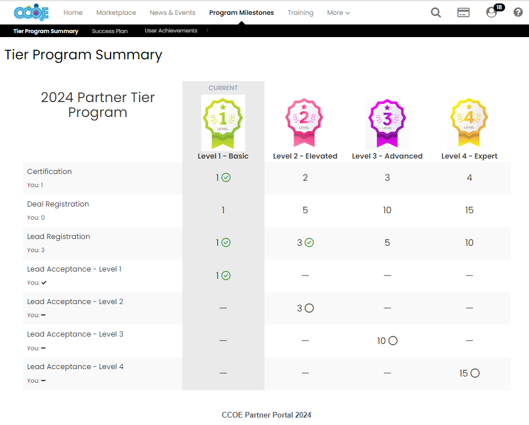This screenshot has width=529, height=425.
Task: Click the CCOE logo
Action: click(x=31, y=13)
